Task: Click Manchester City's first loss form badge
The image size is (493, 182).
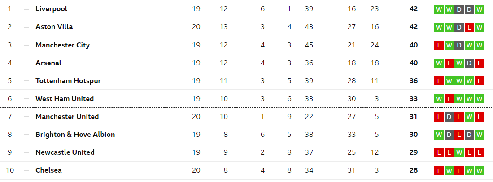Action: click(439, 45)
